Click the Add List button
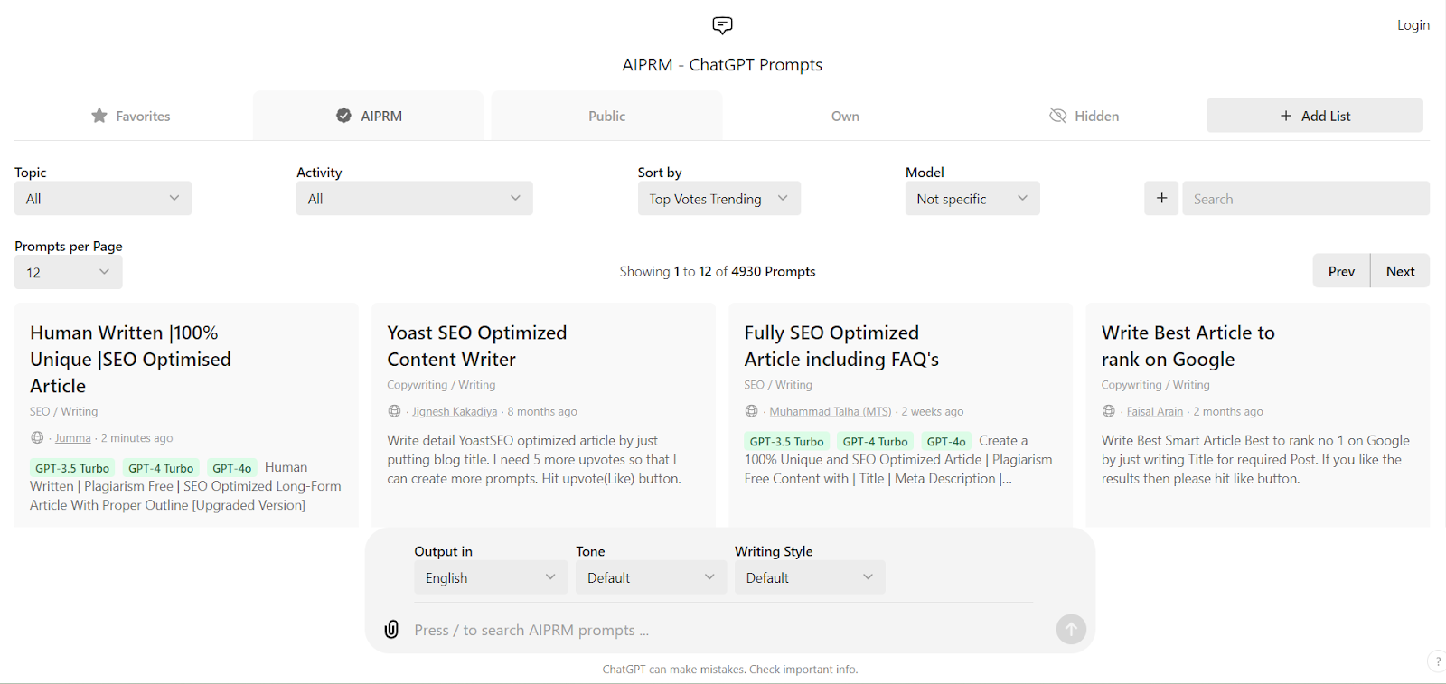Screen dimensions: 1446x684 1314,116
